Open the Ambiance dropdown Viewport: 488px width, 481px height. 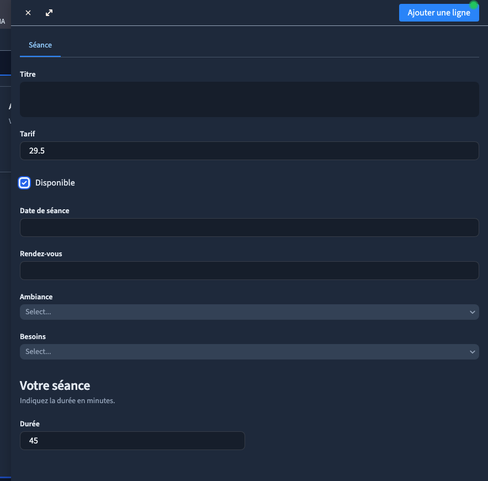[250, 312]
